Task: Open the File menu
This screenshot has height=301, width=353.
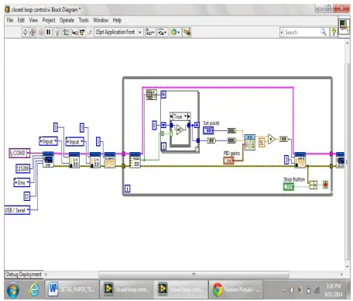Action: (x=10, y=20)
